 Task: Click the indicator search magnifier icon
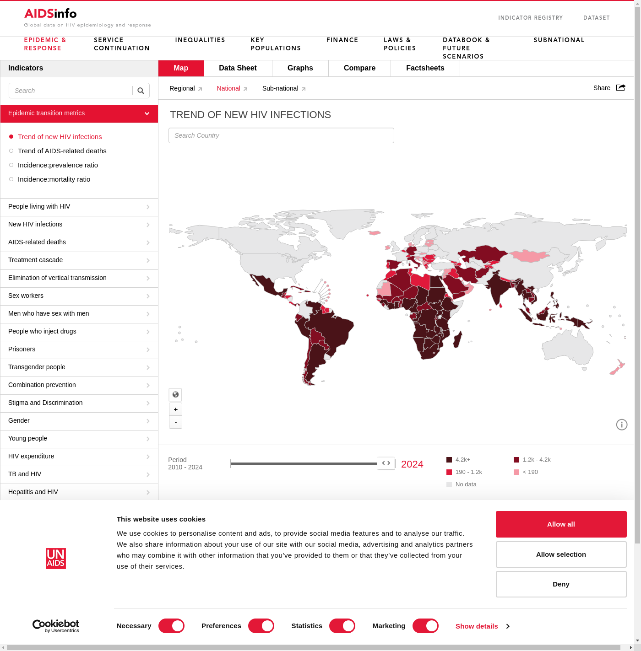click(x=141, y=91)
